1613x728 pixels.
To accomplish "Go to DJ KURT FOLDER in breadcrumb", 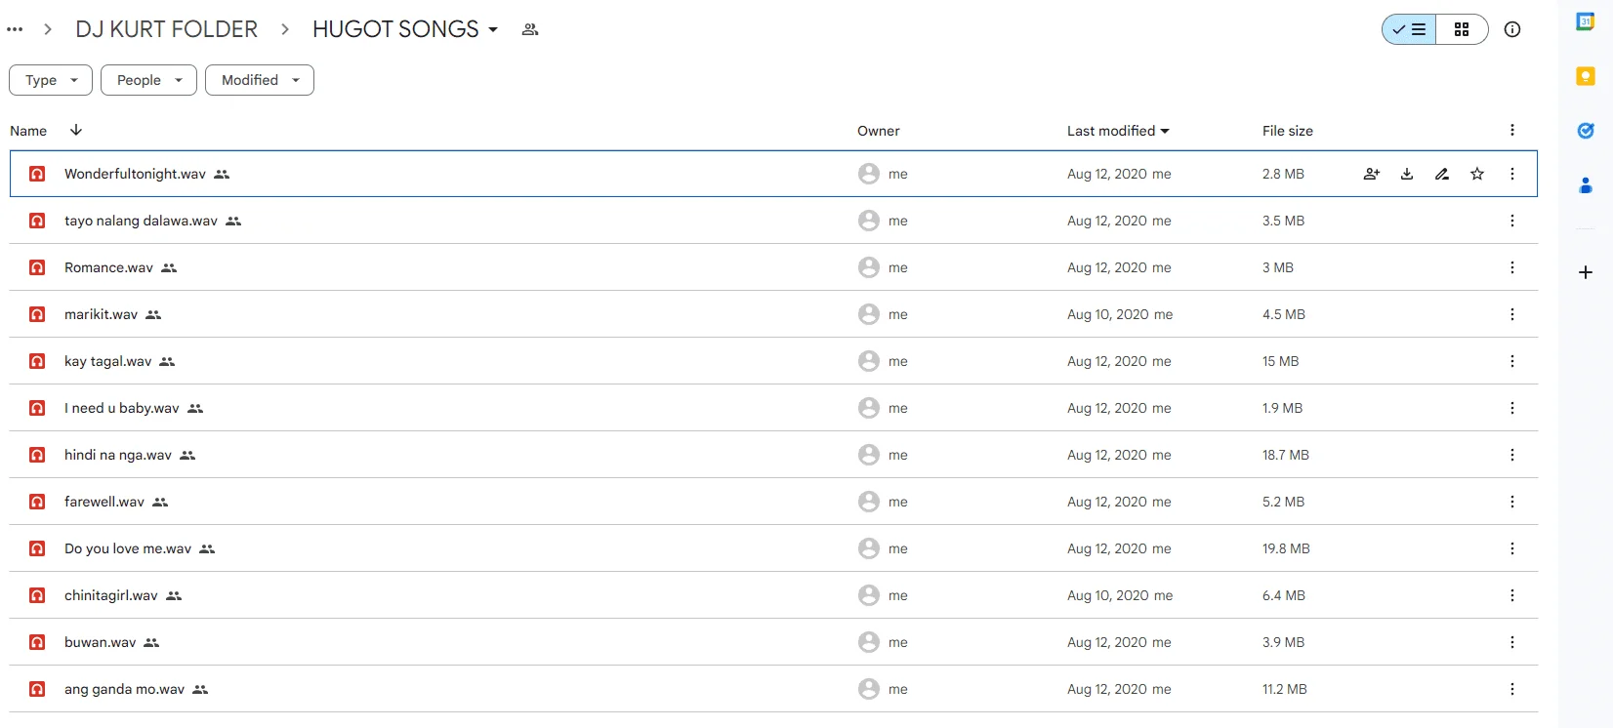I will tap(167, 29).
